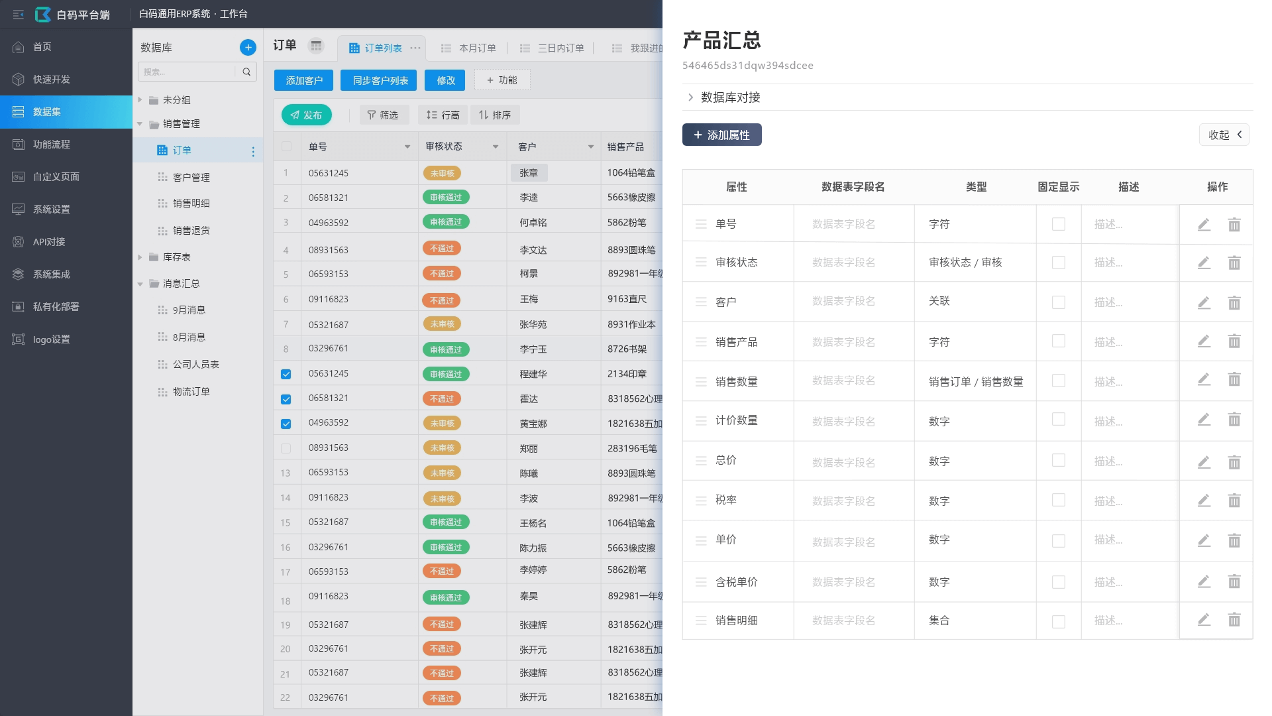Toggle 固定显示 checkbox for 税率
The width and height of the screenshot is (1272, 716).
click(x=1059, y=500)
